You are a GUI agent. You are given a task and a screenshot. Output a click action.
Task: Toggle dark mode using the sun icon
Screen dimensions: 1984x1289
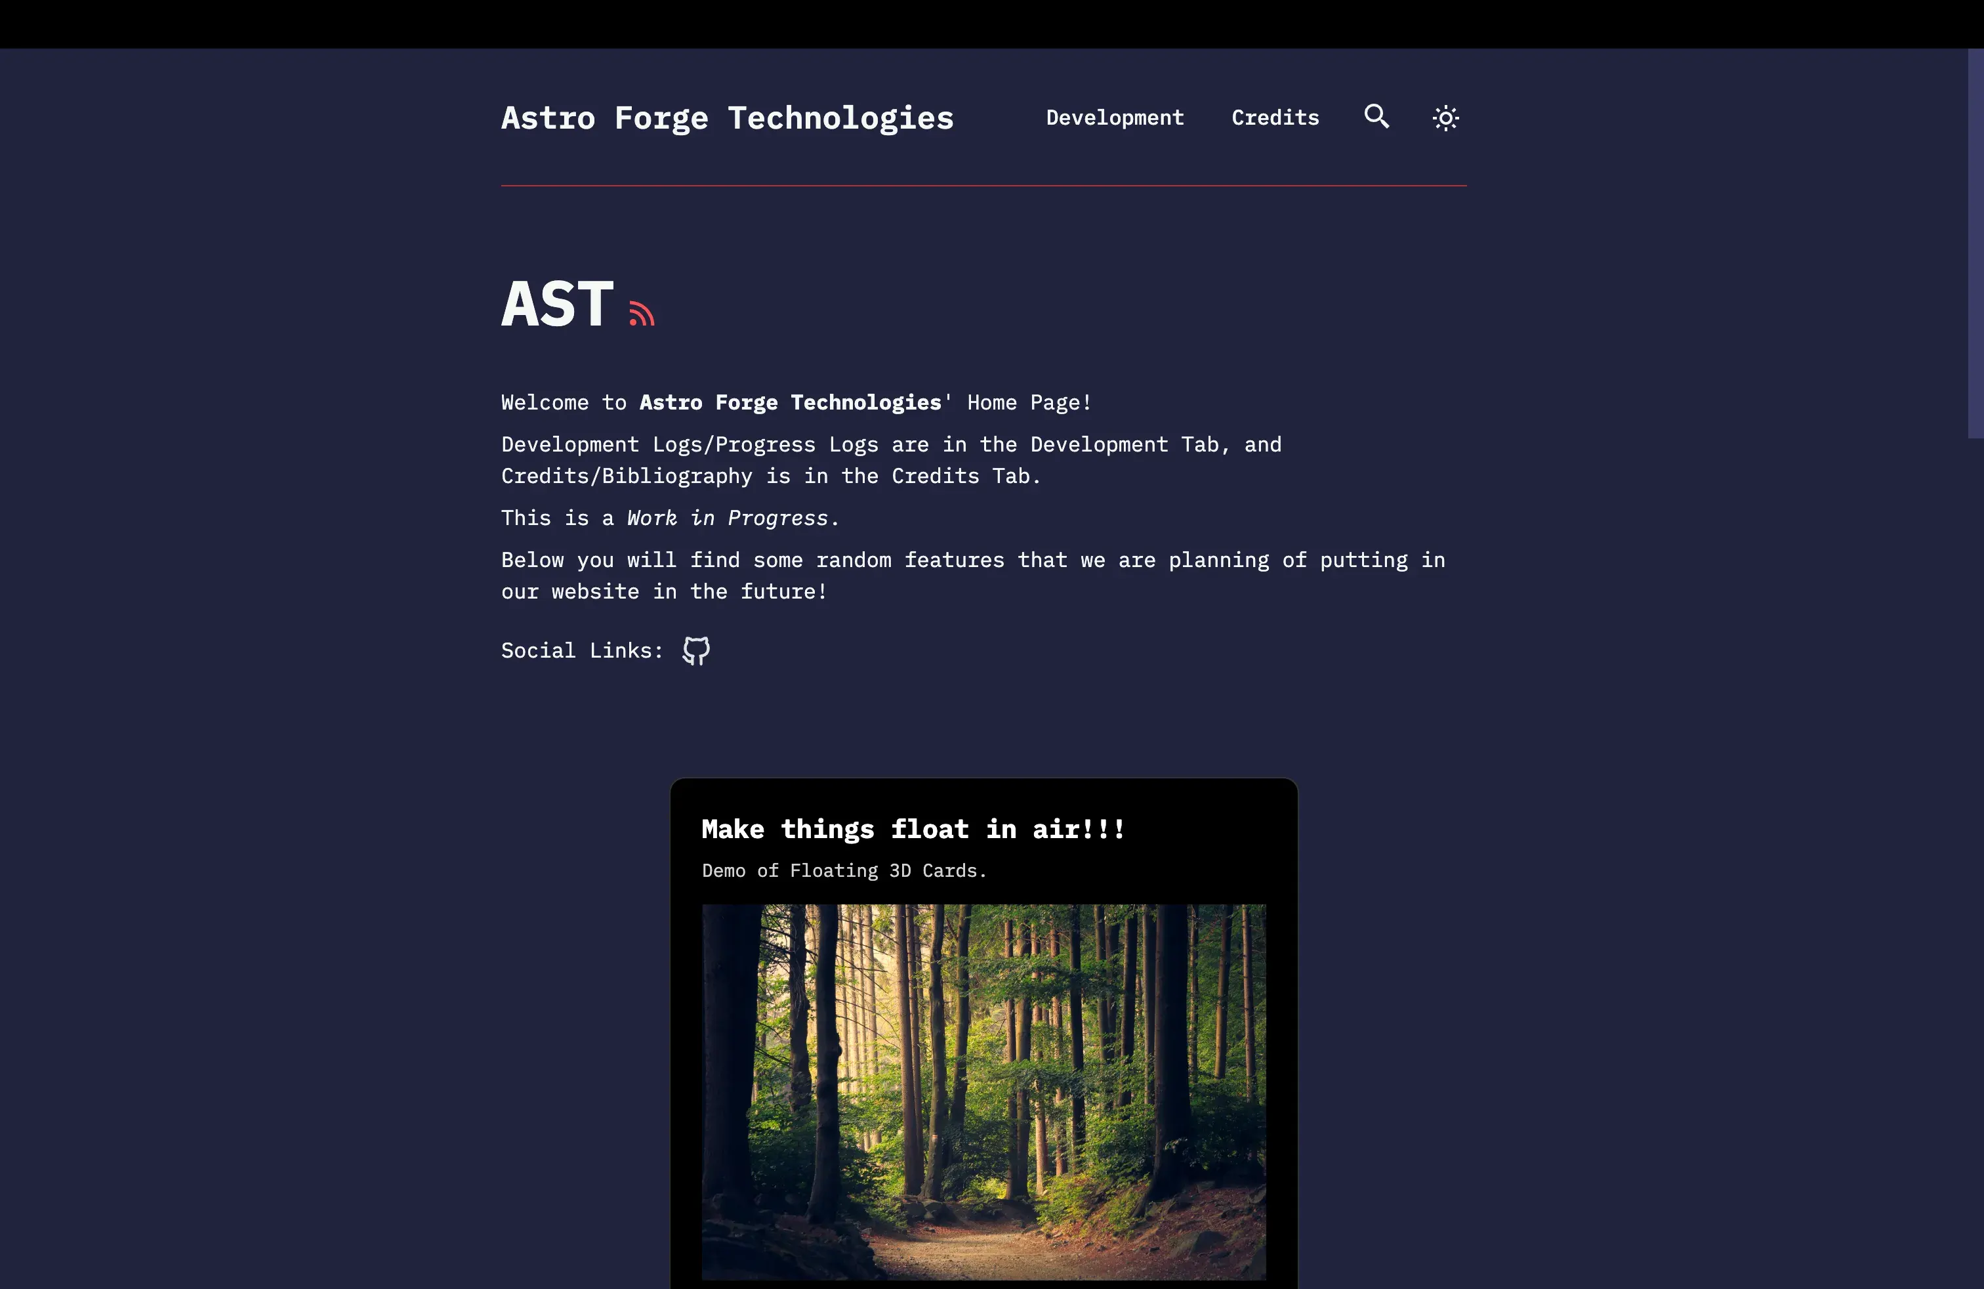click(1446, 117)
